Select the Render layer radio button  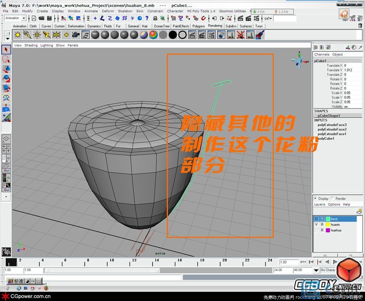333,198
